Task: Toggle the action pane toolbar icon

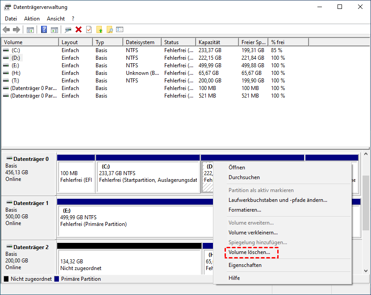Action: 54,30
